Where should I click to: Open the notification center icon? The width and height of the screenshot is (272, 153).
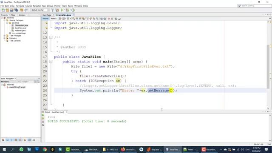point(266,149)
